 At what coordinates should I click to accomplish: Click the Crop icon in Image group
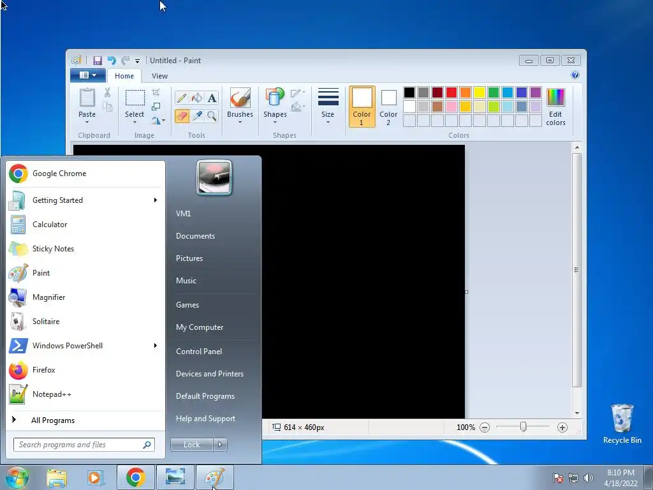point(156,93)
